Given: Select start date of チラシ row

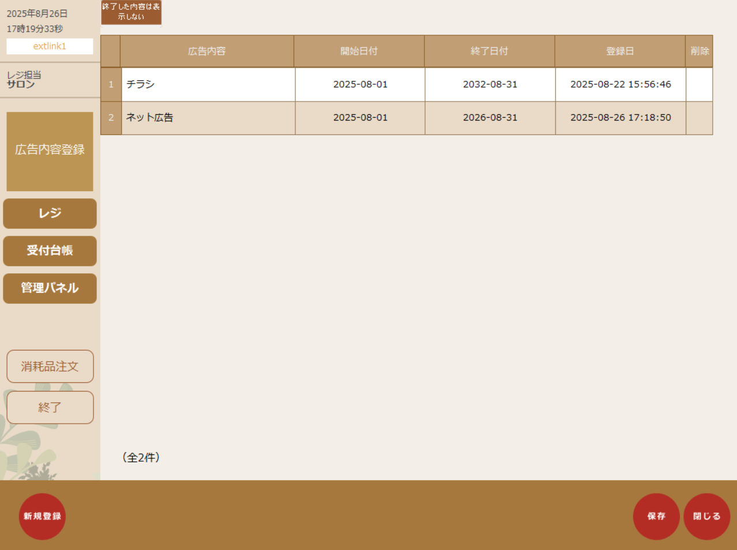Looking at the screenshot, I should (x=360, y=85).
